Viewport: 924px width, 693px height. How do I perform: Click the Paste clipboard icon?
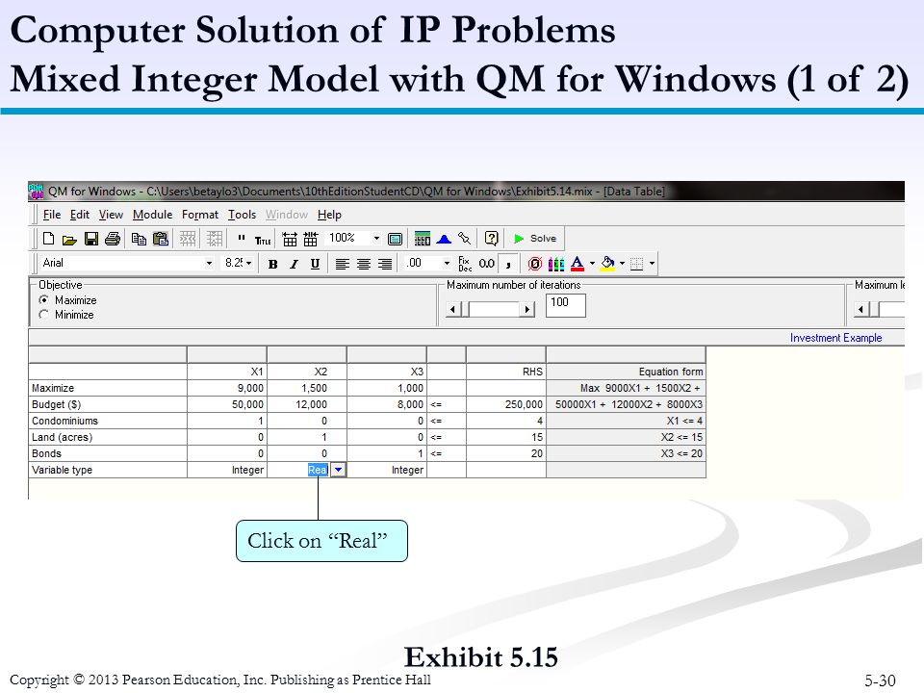pyautogui.click(x=161, y=239)
